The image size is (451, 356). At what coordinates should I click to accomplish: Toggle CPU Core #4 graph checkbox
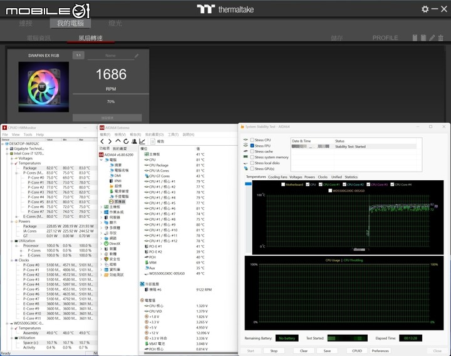pyautogui.click(x=392, y=185)
